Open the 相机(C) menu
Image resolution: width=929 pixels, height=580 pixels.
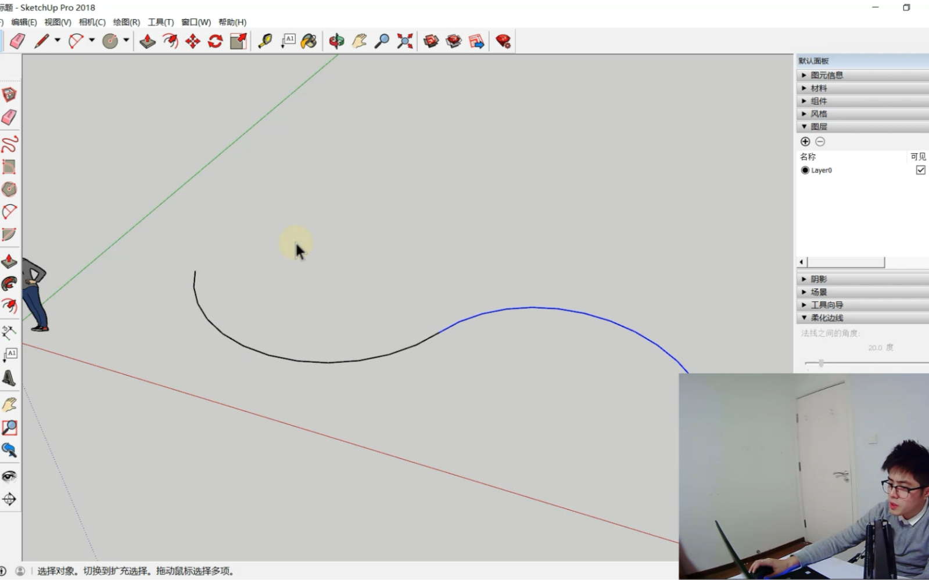92,22
